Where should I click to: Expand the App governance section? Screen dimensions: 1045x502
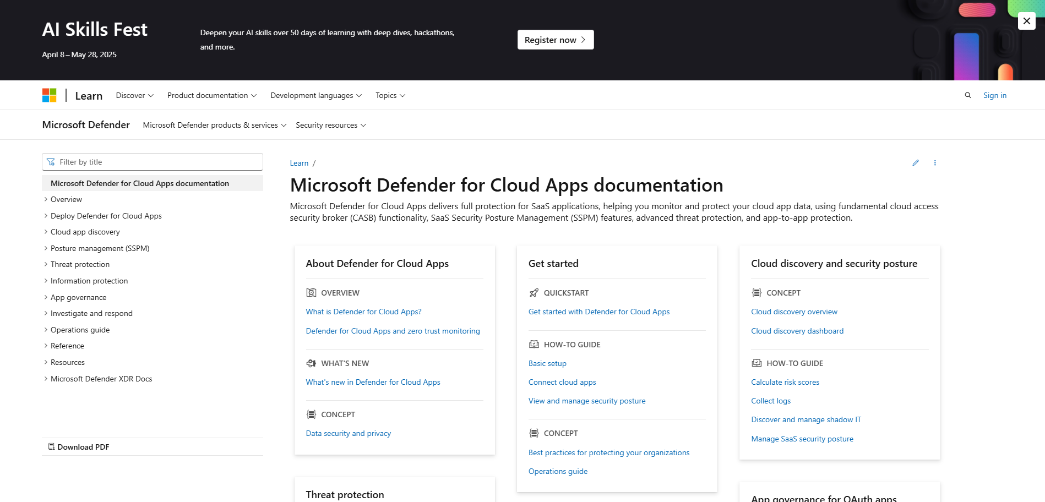pos(46,297)
